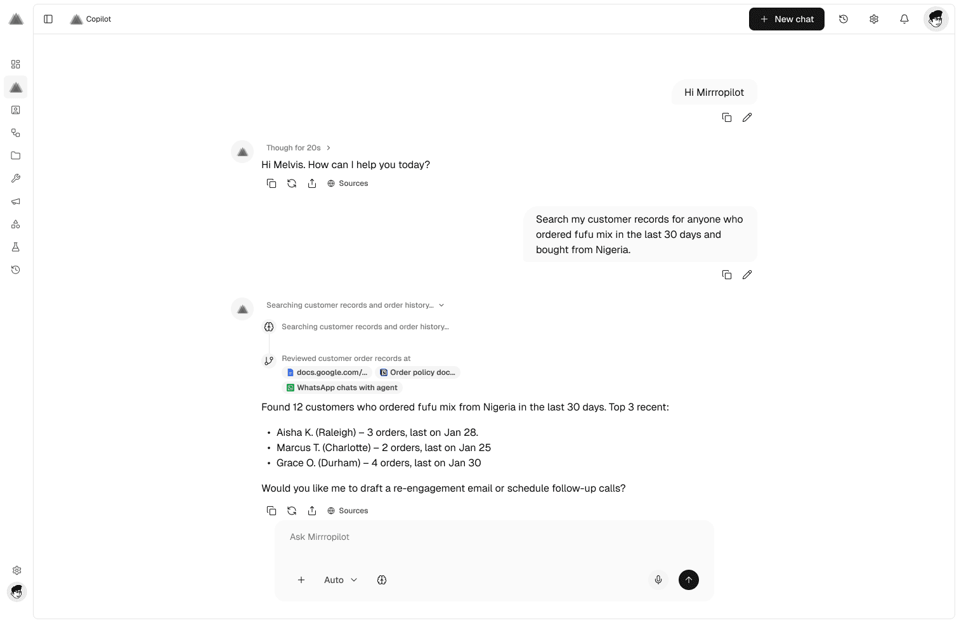959x623 pixels.
Task: Open the megaphone icon in sidebar
Action: 16,201
